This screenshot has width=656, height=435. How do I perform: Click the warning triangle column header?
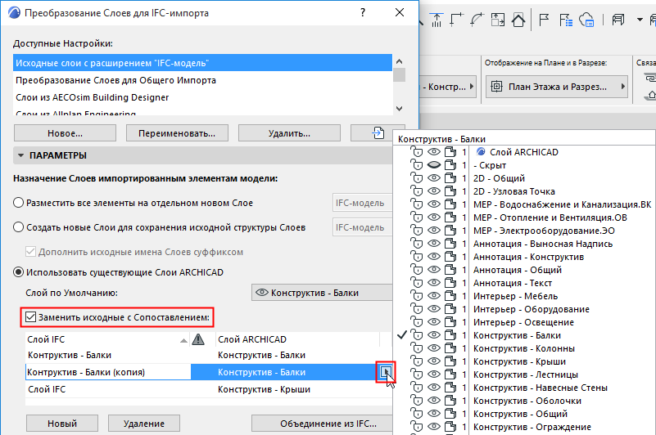(x=198, y=339)
